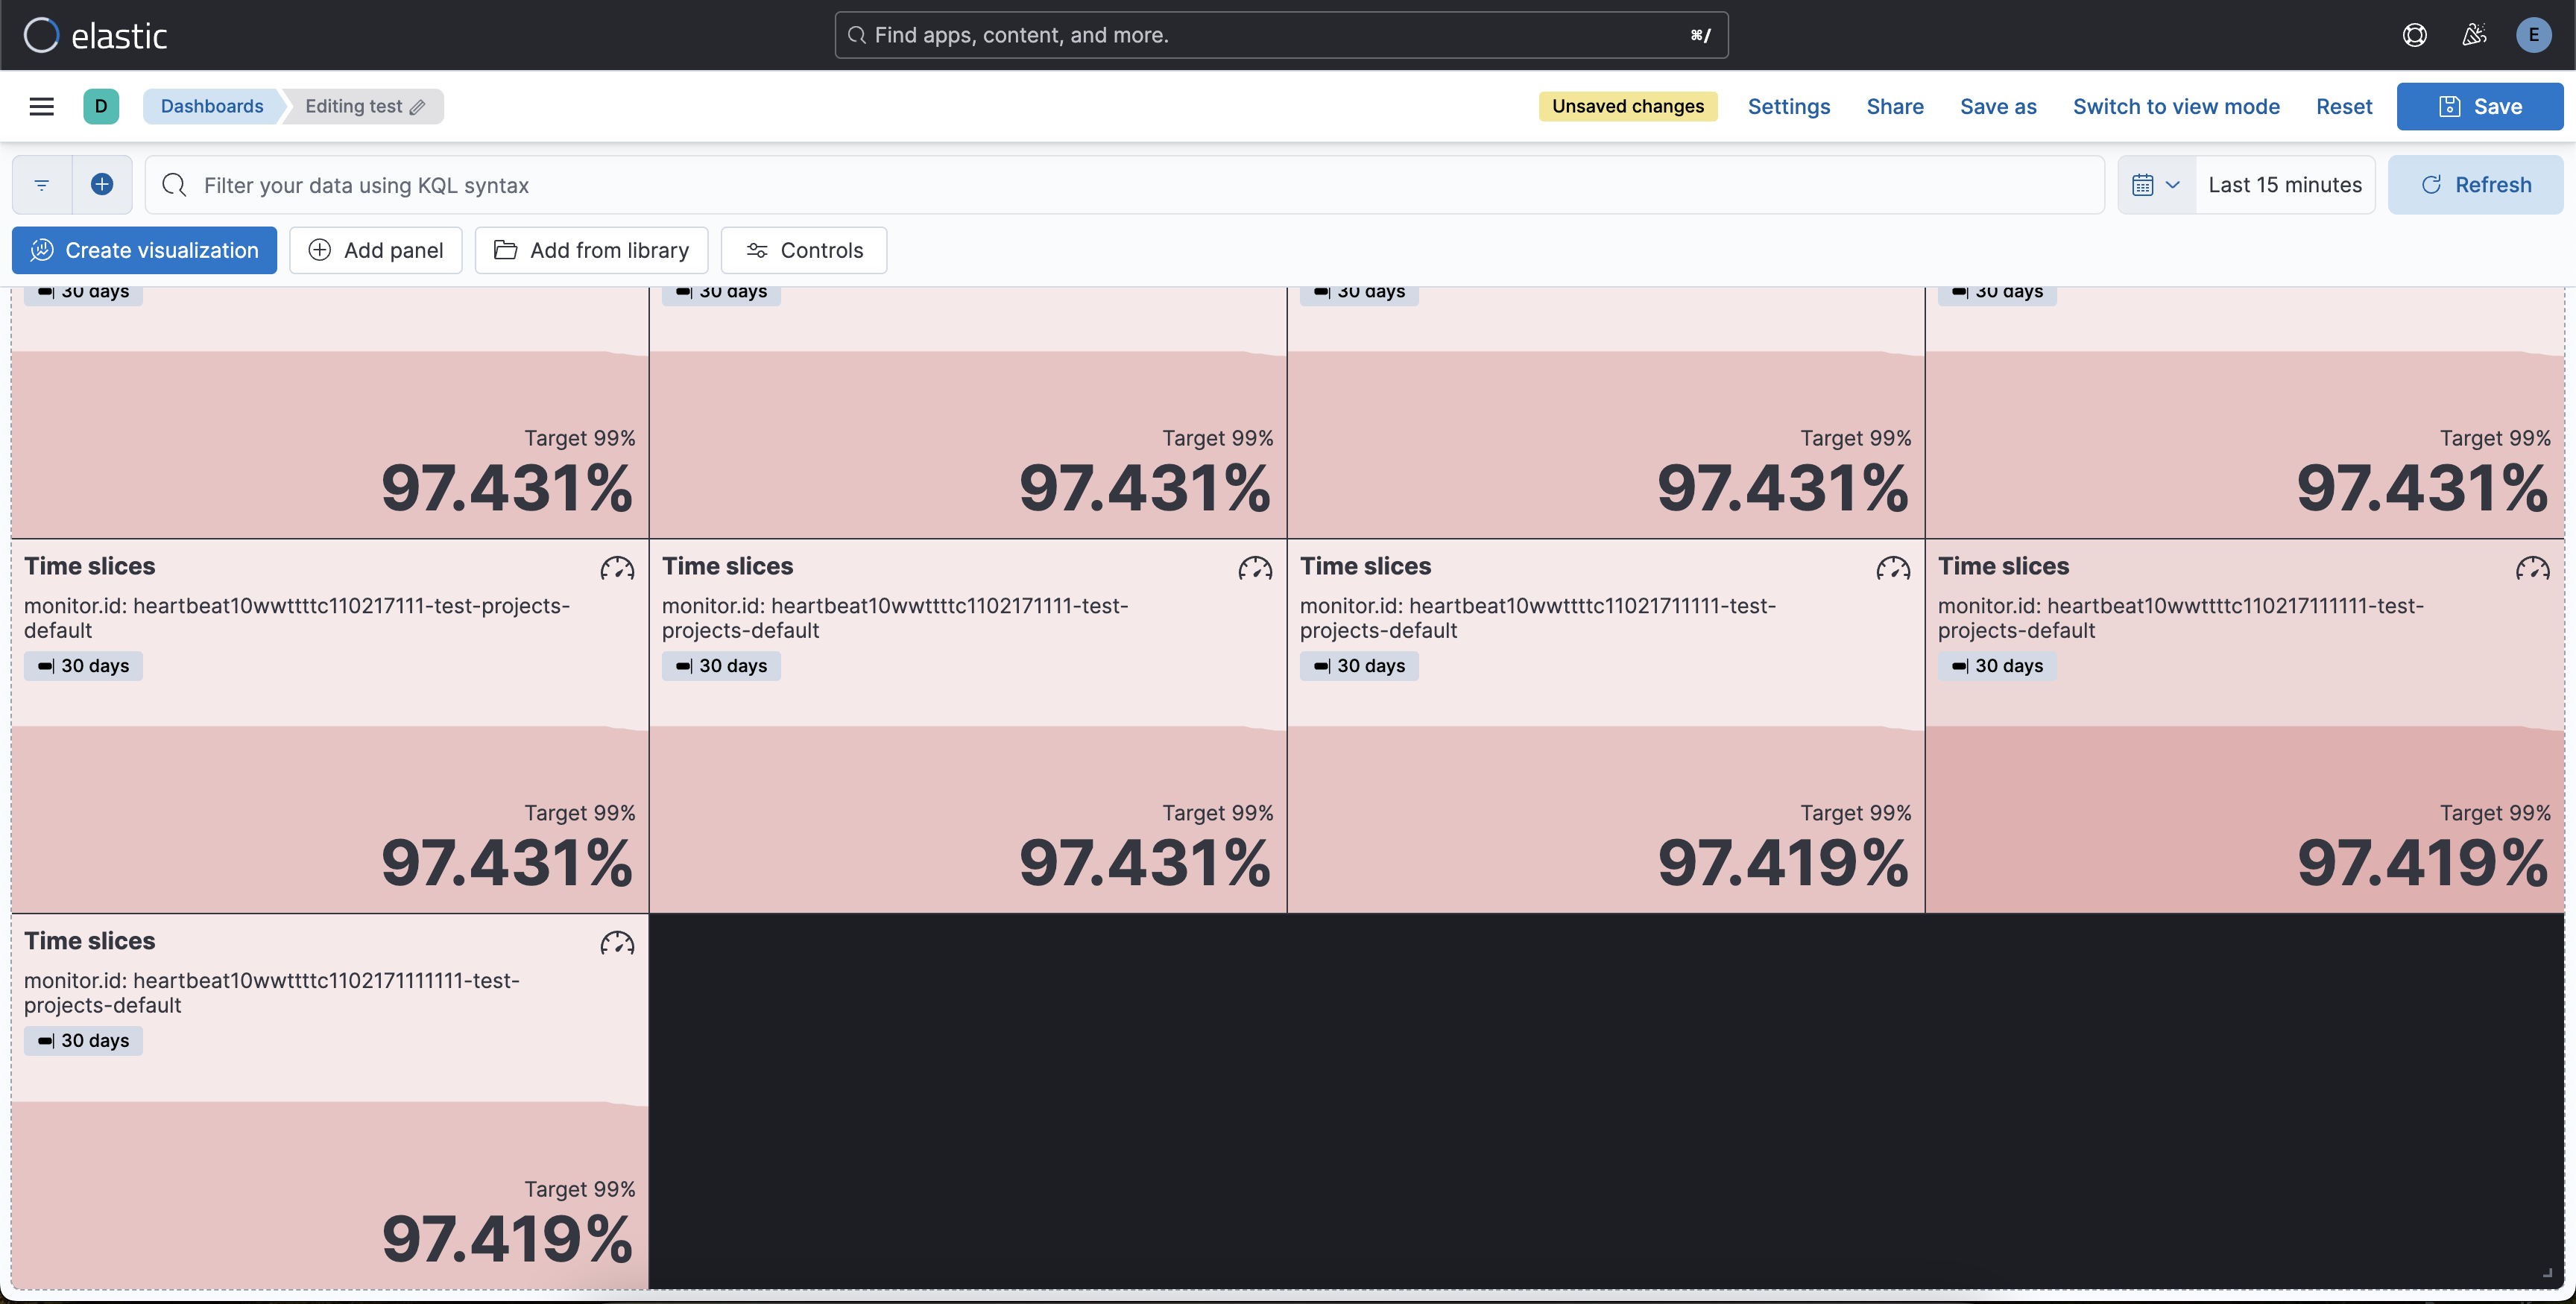Viewport: 2576px width, 1304px height.
Task: Click gauge icon for heartbeat10wwttttc1102171111111 panel
Action: 617,943
